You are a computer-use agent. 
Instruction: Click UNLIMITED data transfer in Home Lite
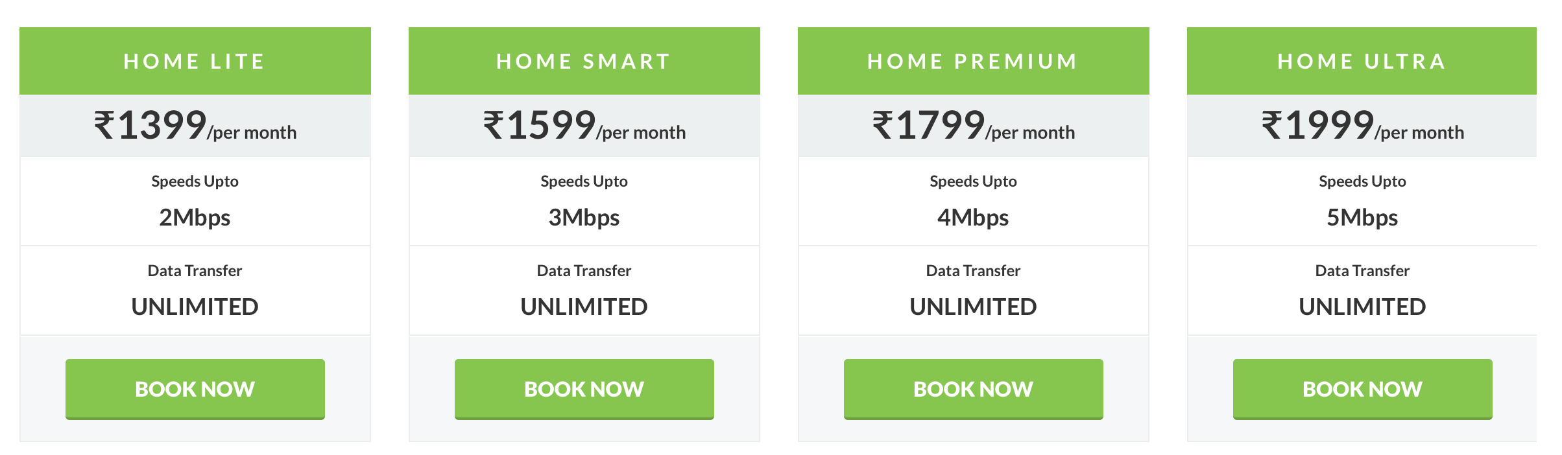click(x=195, y=307)
